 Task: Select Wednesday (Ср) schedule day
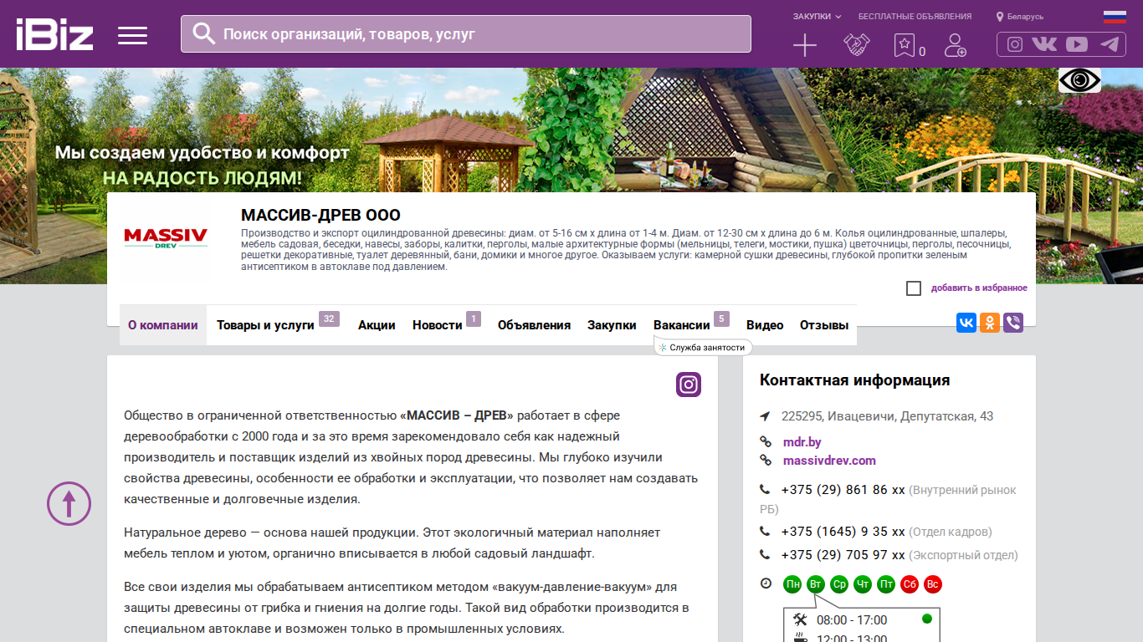(x=839, y=584)
